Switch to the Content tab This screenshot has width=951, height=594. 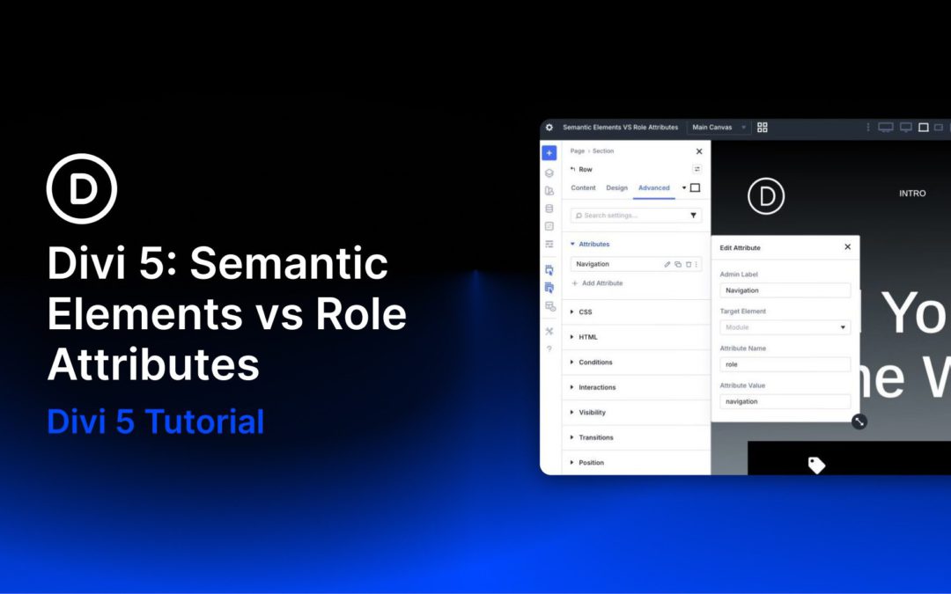[x=583, y=188]
